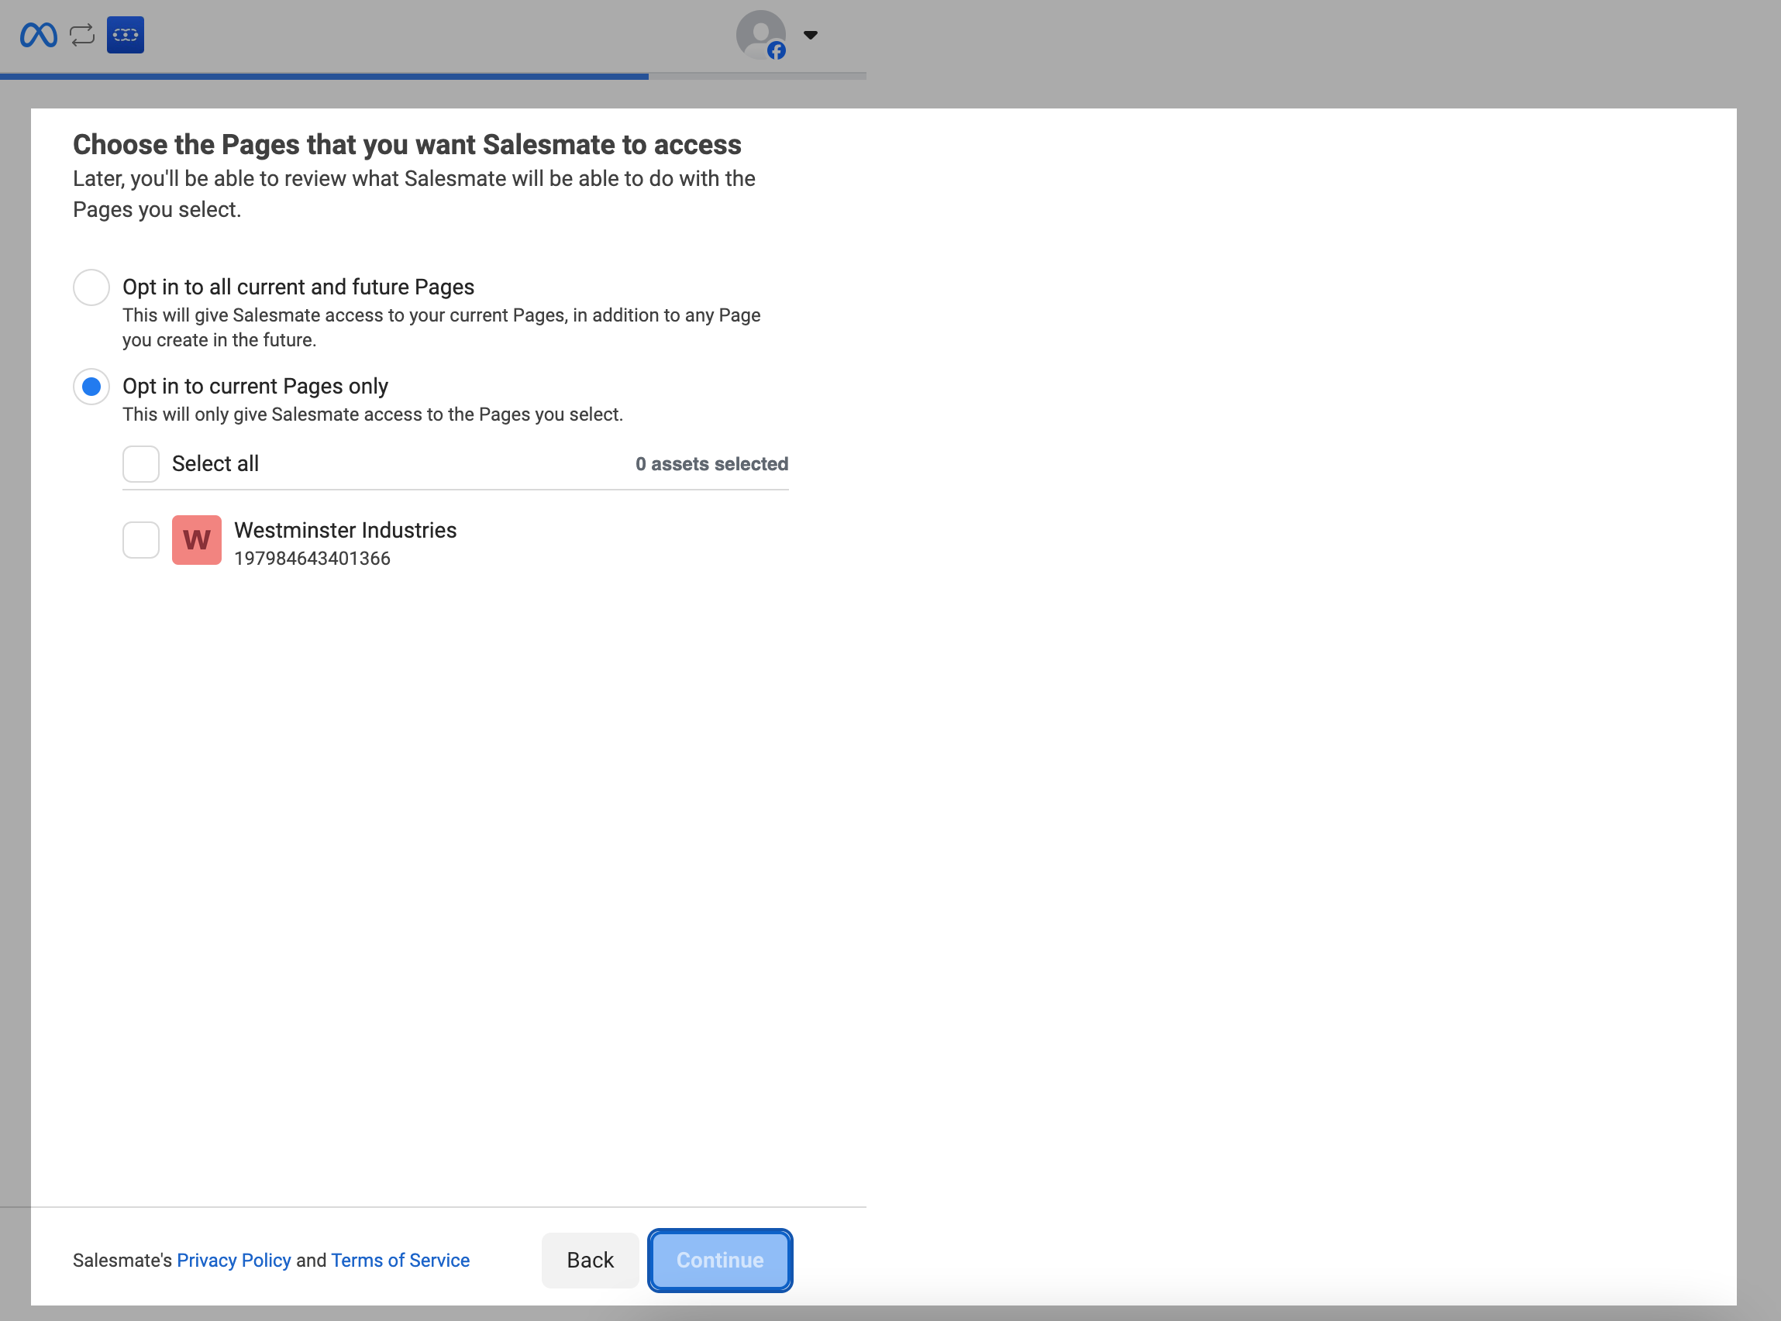The height and width of the screenshot is (1321, 1781).
Task: Open the Terms of Service link
Action: 400,1261
